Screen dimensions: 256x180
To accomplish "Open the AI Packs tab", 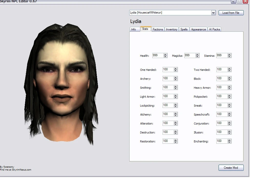I will tap(215, 29).
